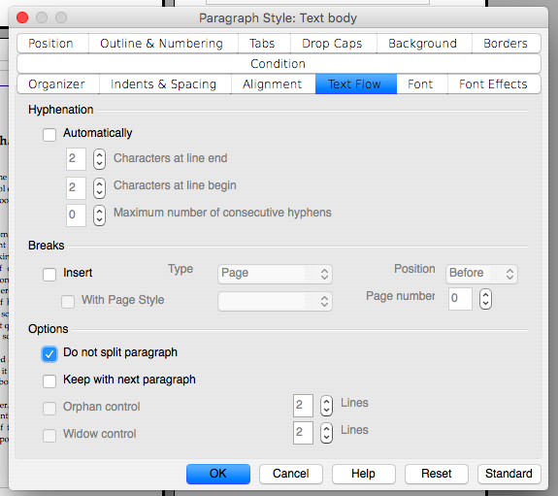
Task: Click the Standard button
Action: click(x=509, y=474)
